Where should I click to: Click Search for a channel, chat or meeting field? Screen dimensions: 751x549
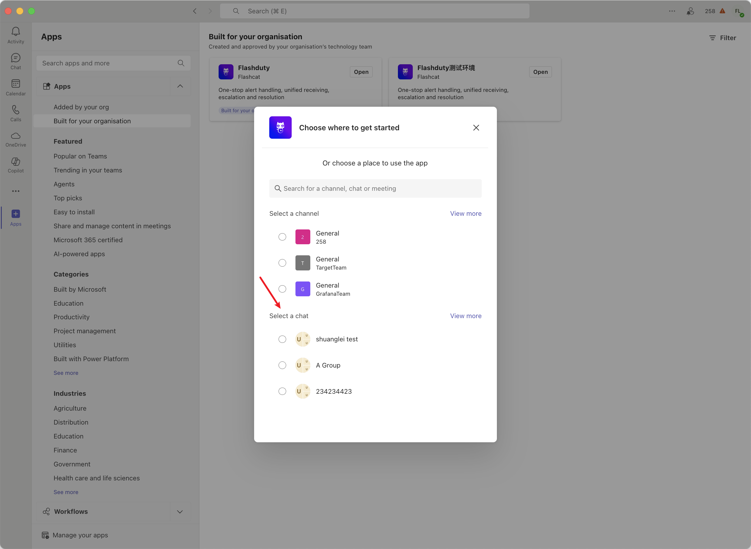point(375,188)
